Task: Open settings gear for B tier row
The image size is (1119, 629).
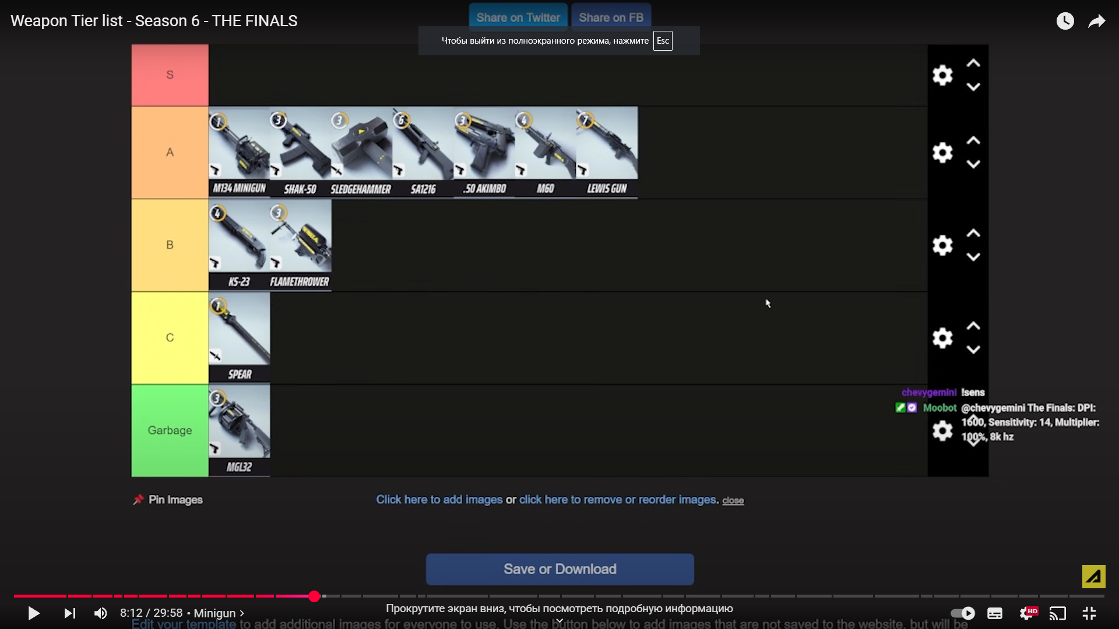Action: tap(942, 245)
